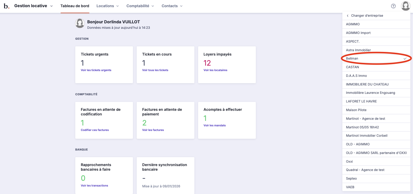This screenshot has width=413, height=194.
Task: Click the 'b.' logo icon
Action: [6, 6]
